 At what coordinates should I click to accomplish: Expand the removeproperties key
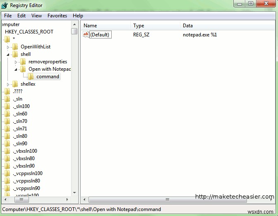tap(16, 62)
